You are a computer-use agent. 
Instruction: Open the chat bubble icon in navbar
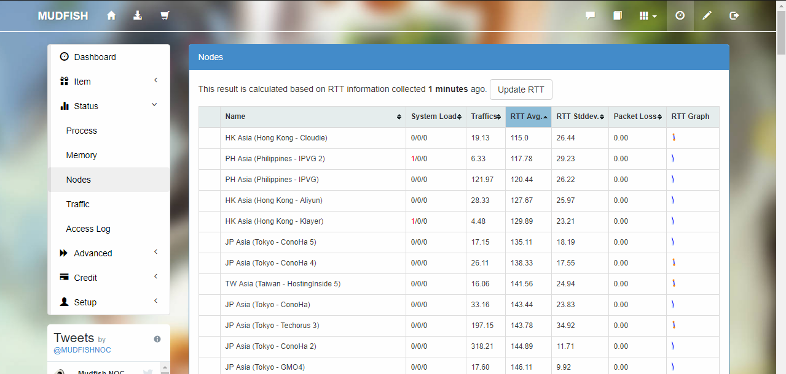(x=591, y=16)
